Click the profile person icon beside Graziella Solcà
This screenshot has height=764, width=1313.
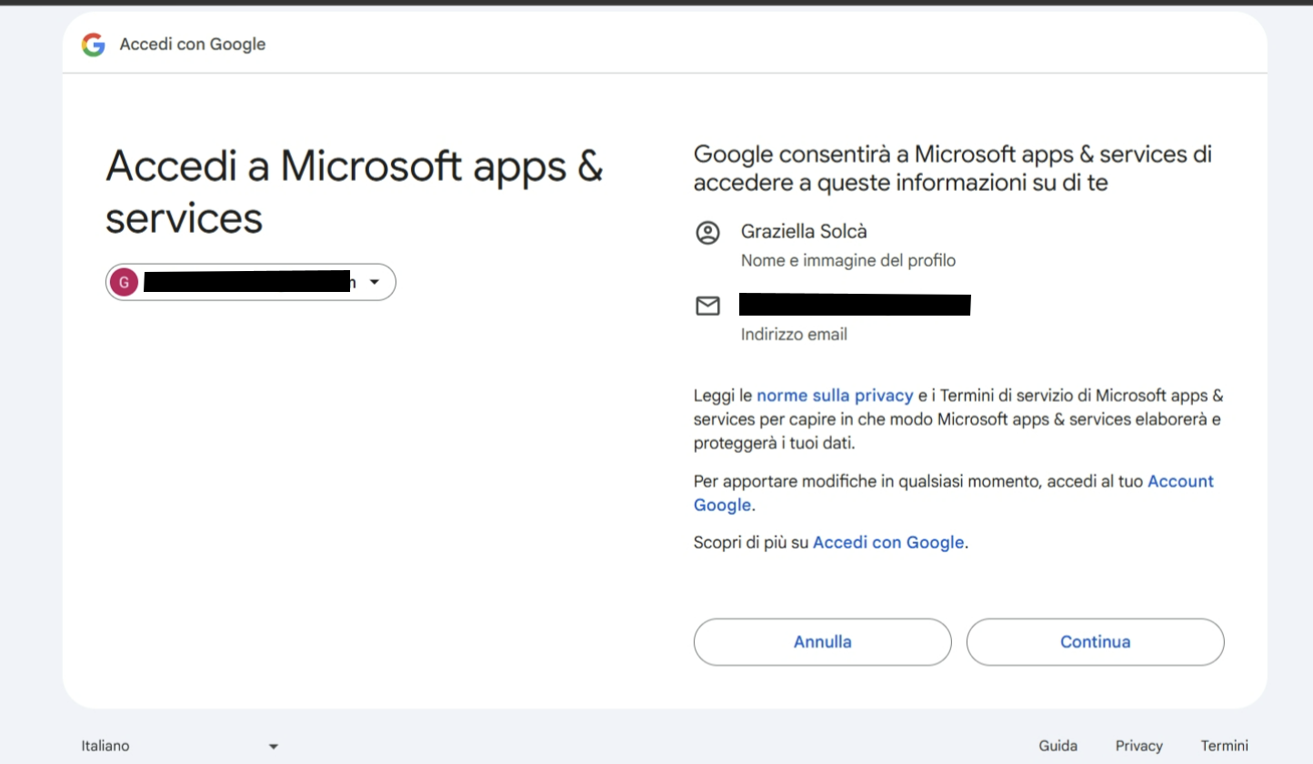(707, 233)
